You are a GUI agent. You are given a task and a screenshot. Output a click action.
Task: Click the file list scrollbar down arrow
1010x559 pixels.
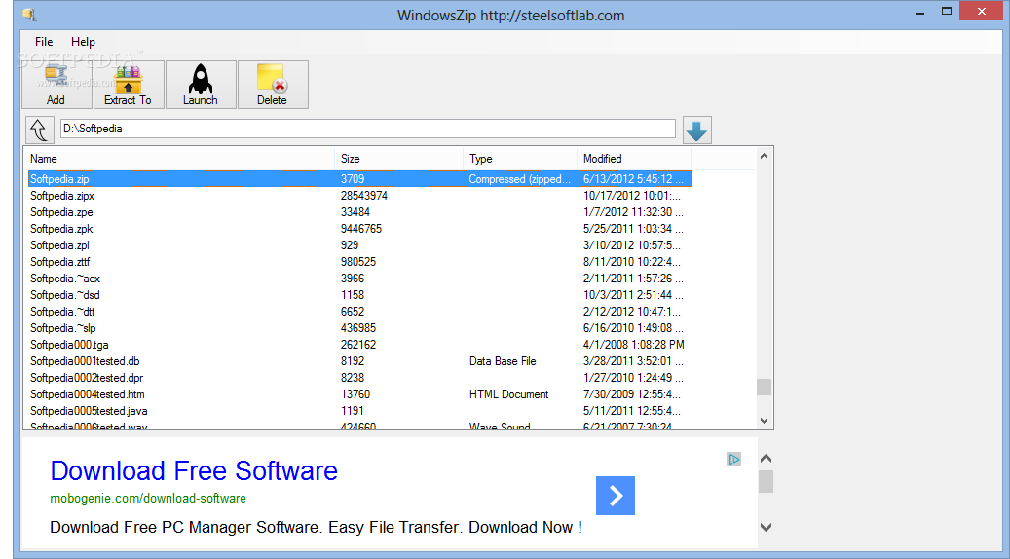tap(764, 421)
